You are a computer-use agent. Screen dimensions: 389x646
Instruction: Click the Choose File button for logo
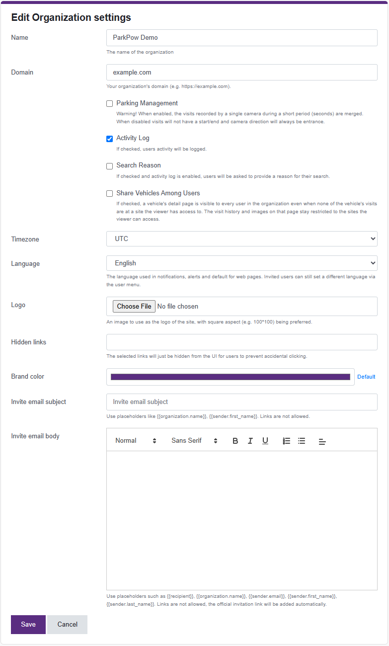click(x=134, y=306)
